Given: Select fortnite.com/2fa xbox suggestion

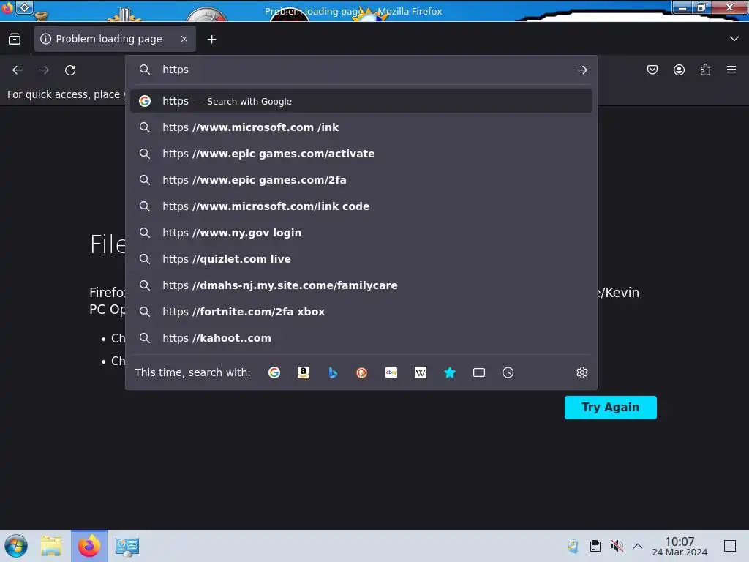Looking at the screenshot, I should click(361, 312).
